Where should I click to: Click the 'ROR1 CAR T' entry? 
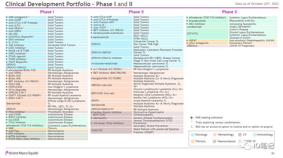pos(16,98)
